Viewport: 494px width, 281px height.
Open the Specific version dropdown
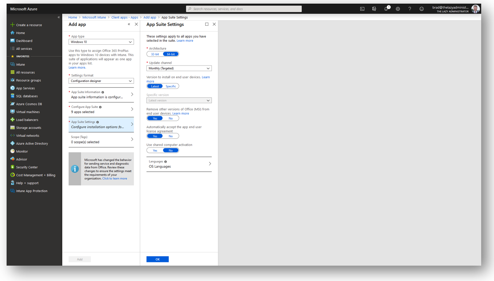coord(179,100)
